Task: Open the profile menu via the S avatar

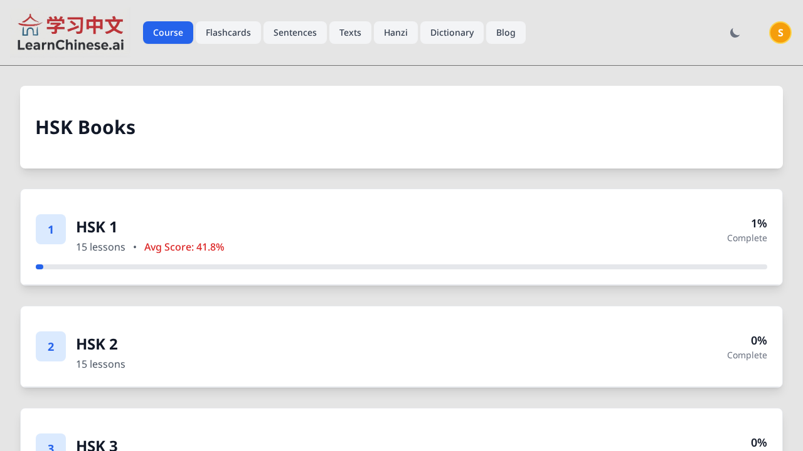Action: point(780,33)
